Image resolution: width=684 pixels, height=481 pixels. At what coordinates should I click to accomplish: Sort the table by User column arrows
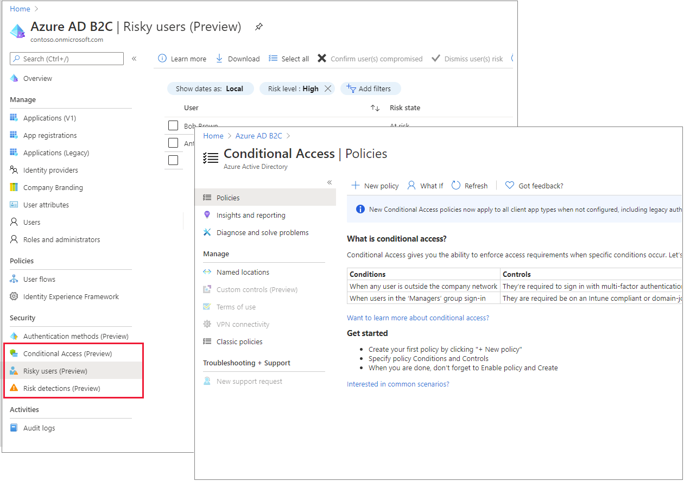[375, 108]
